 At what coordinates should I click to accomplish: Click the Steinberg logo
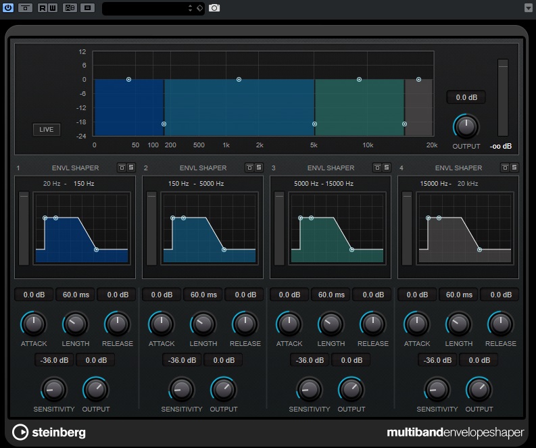(x=49, y=432)
